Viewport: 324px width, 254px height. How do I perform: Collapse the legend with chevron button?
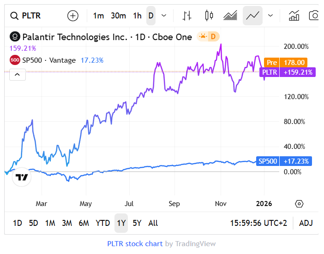coord(17,74)
